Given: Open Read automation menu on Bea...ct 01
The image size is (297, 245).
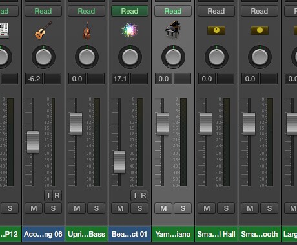Looking at the screenshot, I should point(130,11).
